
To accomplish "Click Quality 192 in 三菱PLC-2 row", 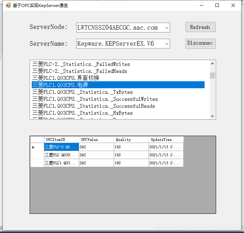I will (131, 147).
